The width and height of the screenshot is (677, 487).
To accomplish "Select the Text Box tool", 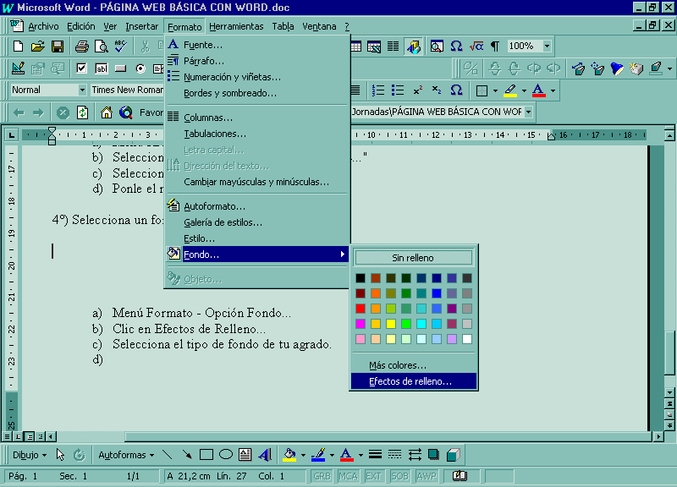I will 247,454.
